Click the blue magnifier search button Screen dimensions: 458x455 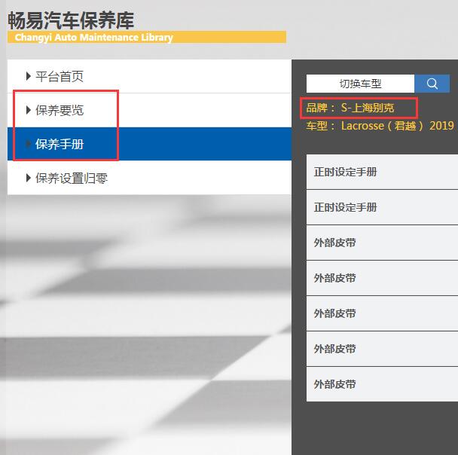point(432,84)
